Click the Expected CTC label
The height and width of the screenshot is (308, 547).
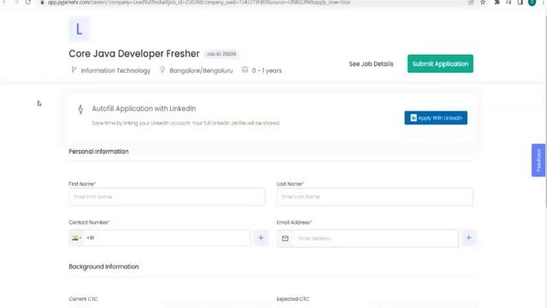click(292, 299)
